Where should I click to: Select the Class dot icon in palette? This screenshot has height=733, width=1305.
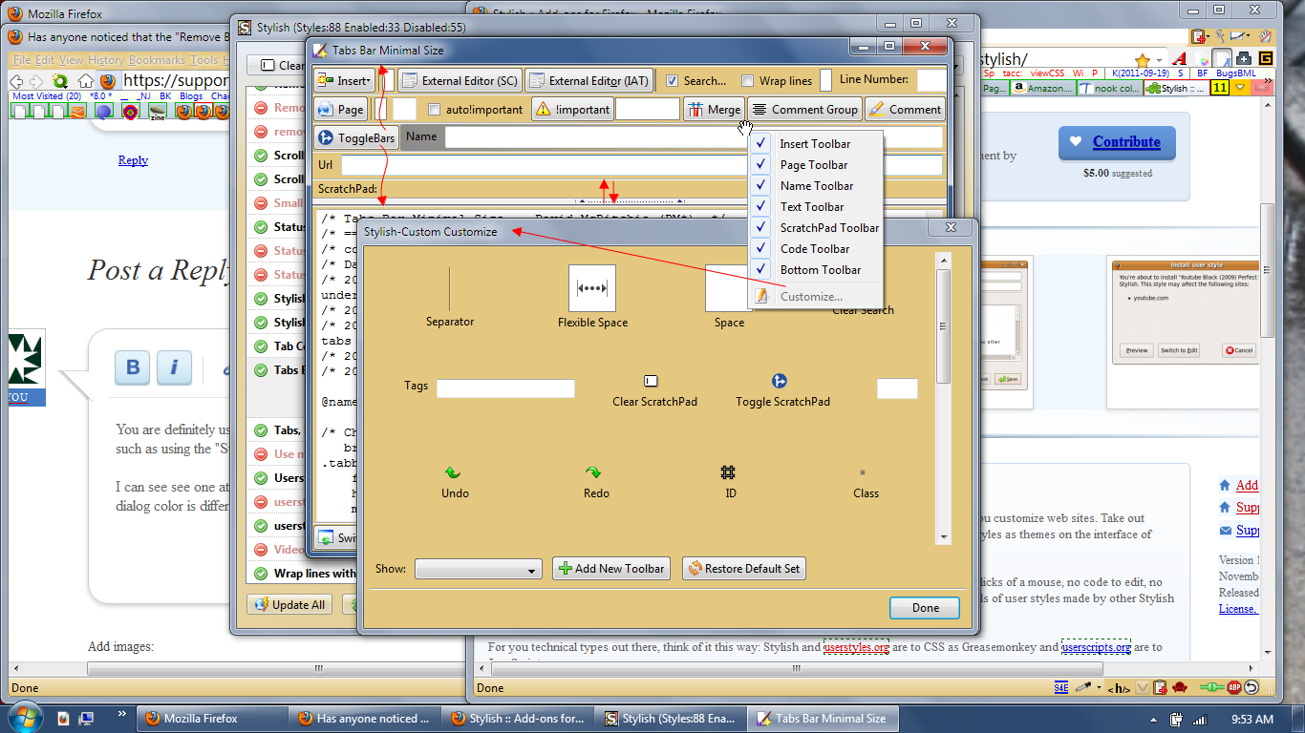coord(865,482)
